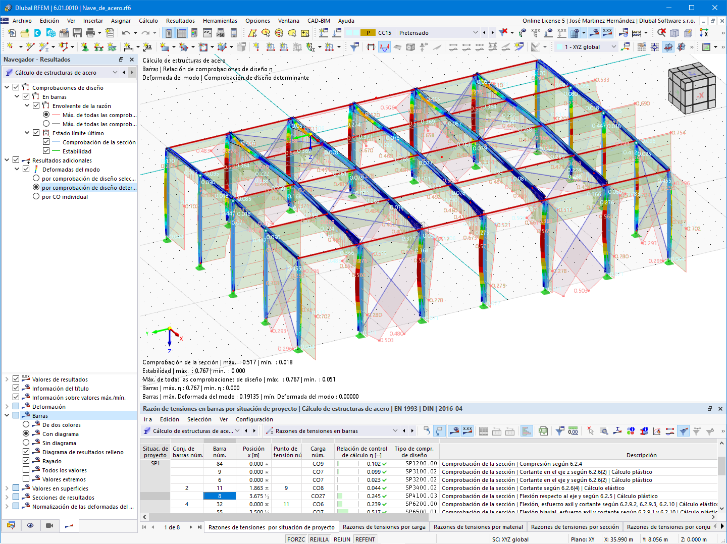Open the Herramientas menu
Viewport: 727px width, 544px height.
(220, 21)
